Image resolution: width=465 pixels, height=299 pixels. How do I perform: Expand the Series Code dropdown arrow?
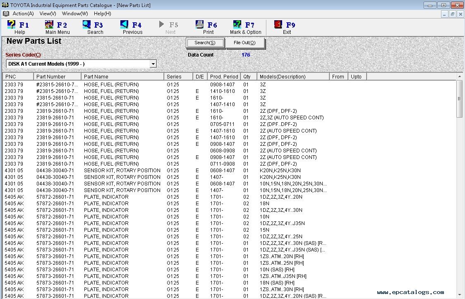(x=153, y=64)
